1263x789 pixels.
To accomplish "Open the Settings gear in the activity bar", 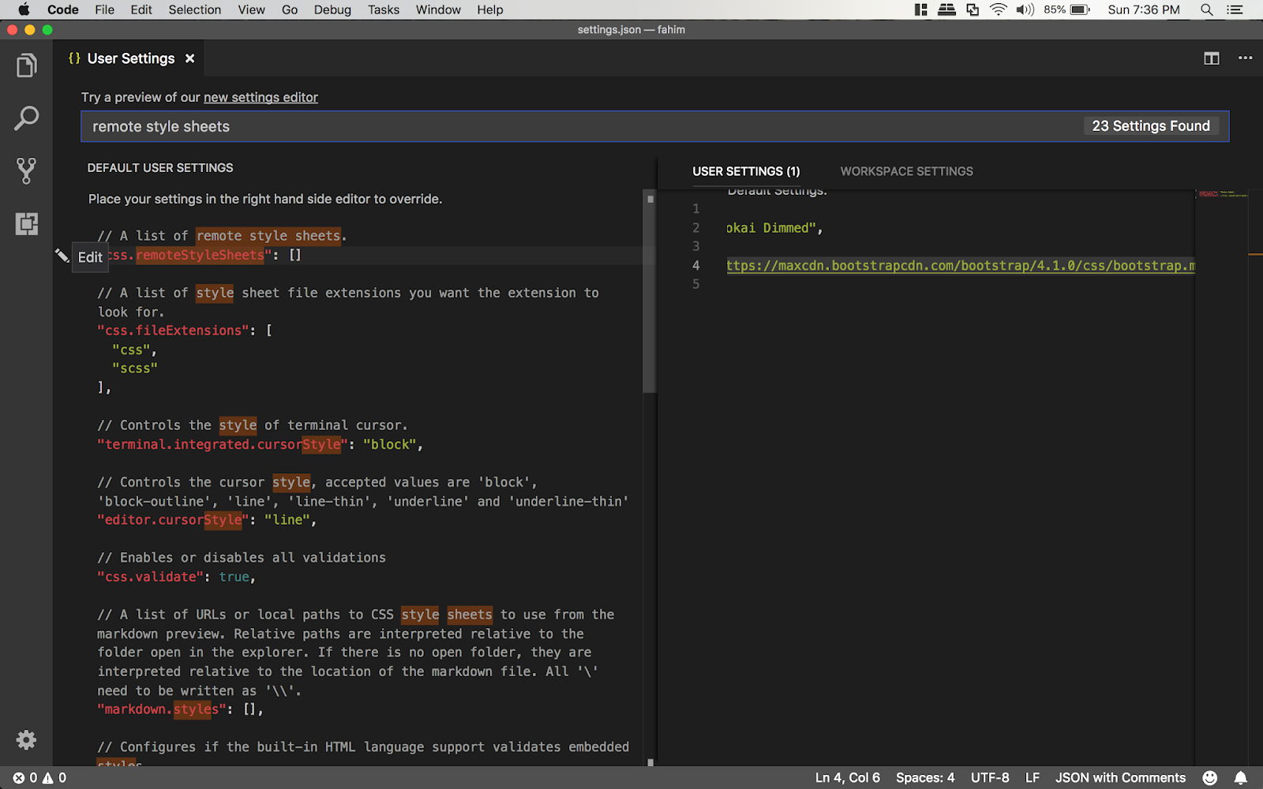I will tap(26, 740).
